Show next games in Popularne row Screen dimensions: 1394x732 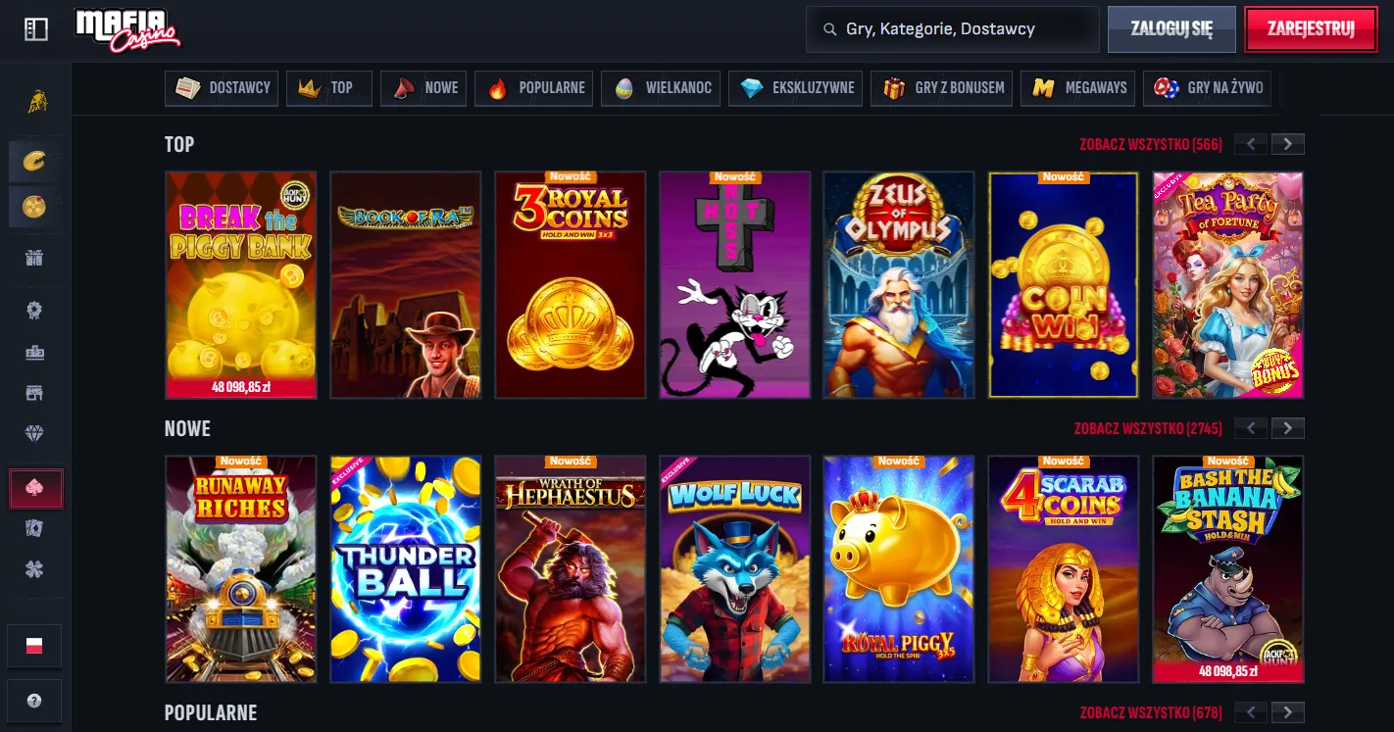(x=1288, y=713)
